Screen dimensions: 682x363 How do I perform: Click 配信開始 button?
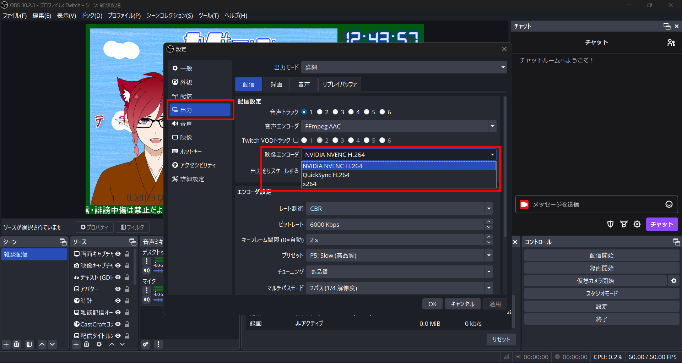coord(601,255)
